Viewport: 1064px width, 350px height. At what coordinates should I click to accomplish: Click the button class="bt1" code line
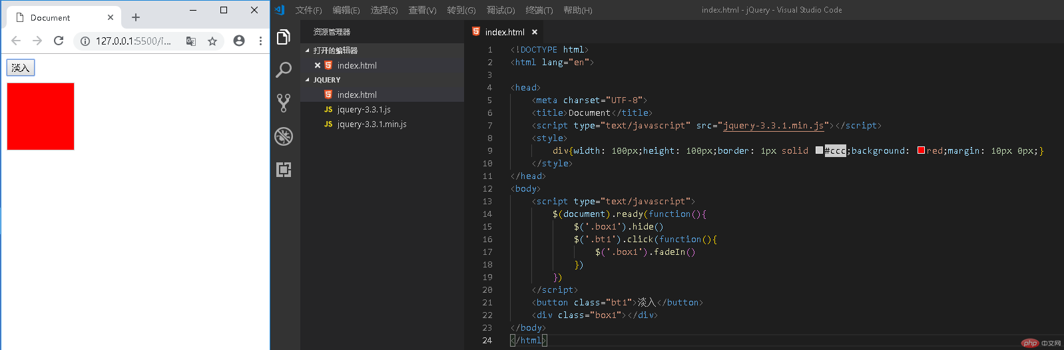click(x=617, y=302)
